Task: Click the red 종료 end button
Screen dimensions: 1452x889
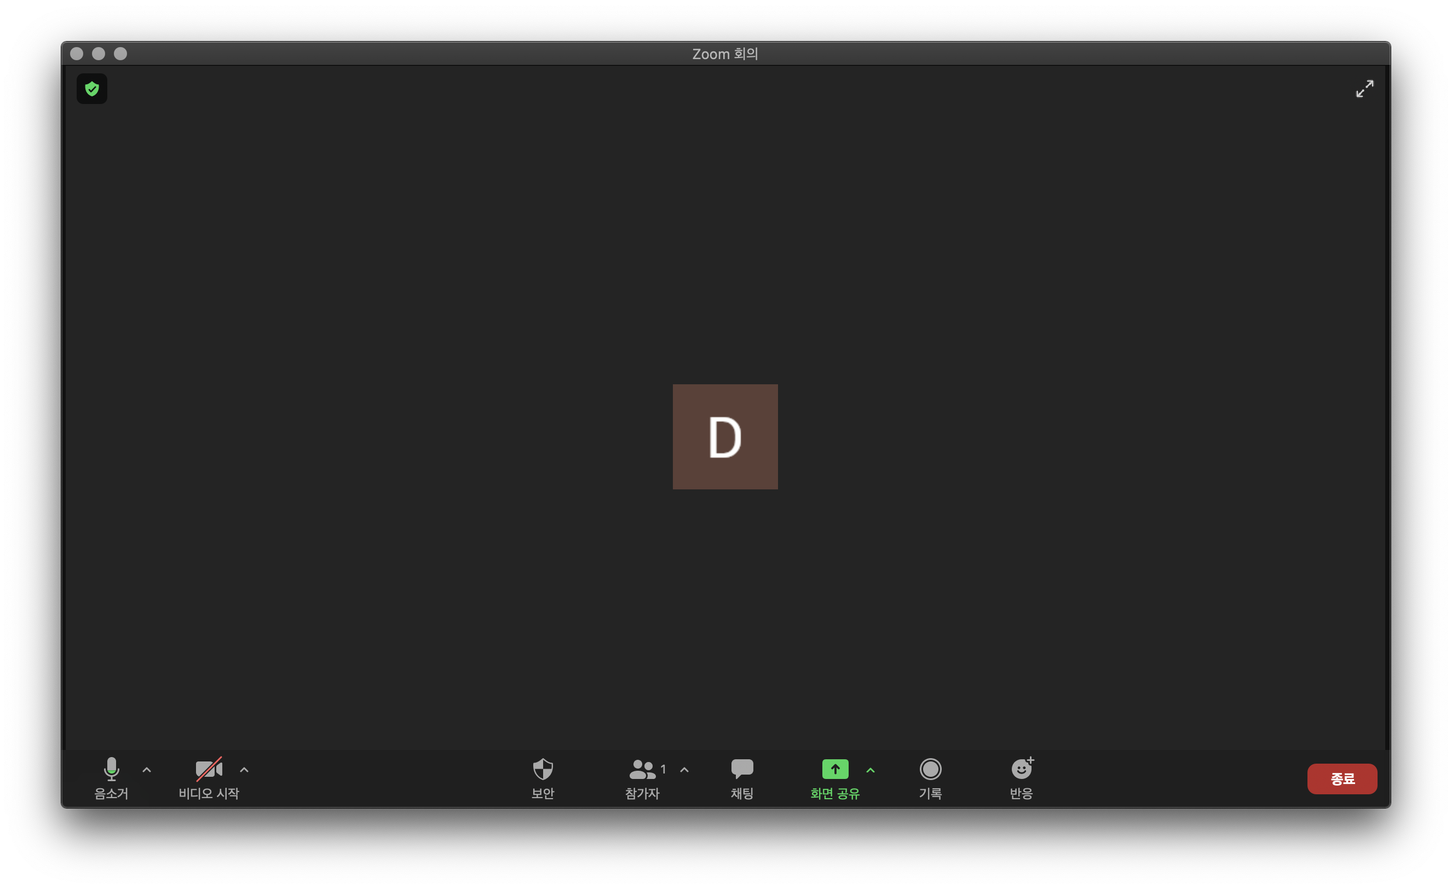Action: pyautogui.click(x=1342, y=779)
